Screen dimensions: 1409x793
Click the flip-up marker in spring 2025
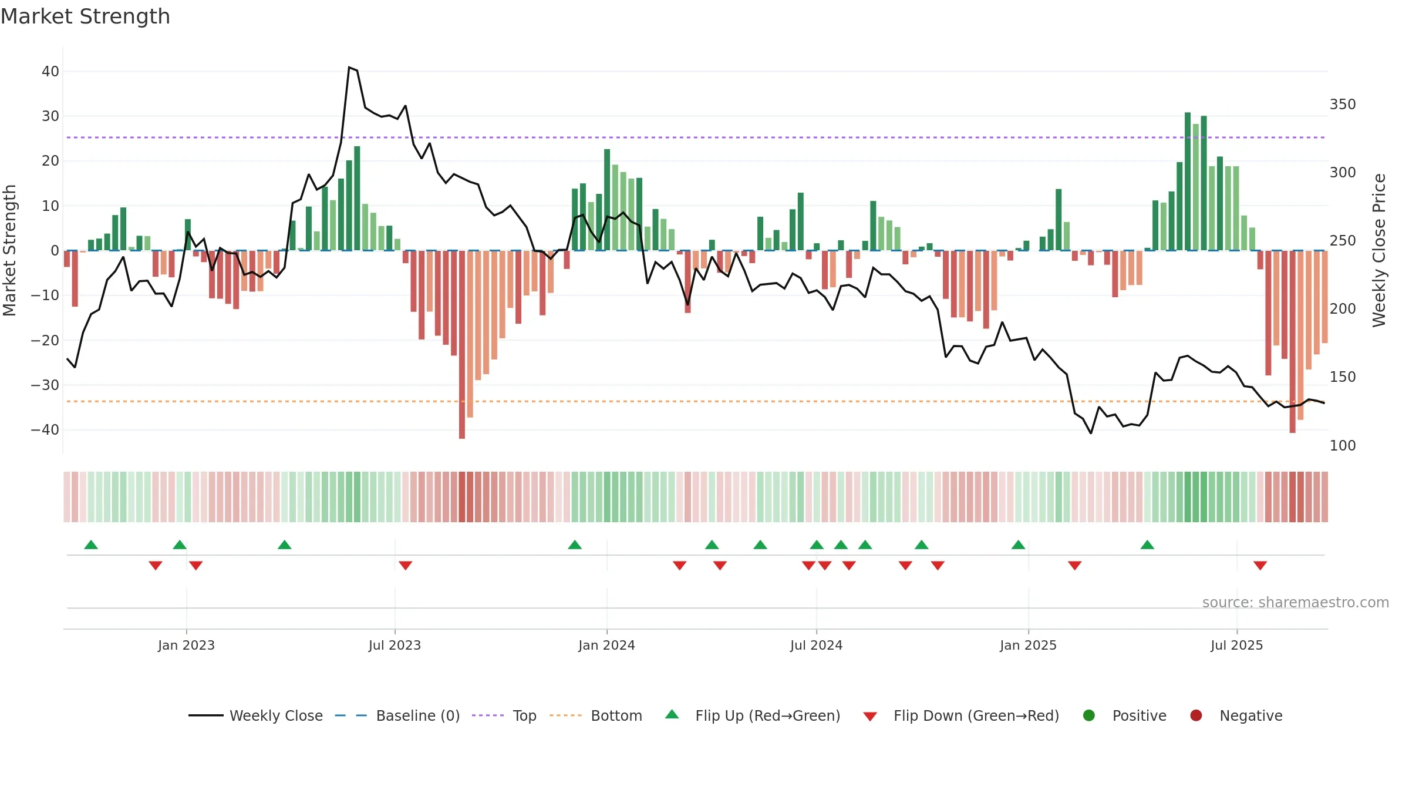1147,545
